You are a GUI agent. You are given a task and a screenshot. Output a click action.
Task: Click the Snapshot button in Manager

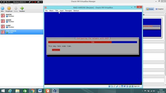tap(159, 9)
